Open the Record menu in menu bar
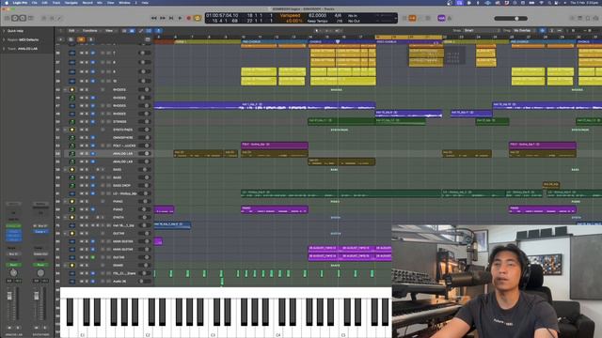602x338 pixels. (87, 3)
